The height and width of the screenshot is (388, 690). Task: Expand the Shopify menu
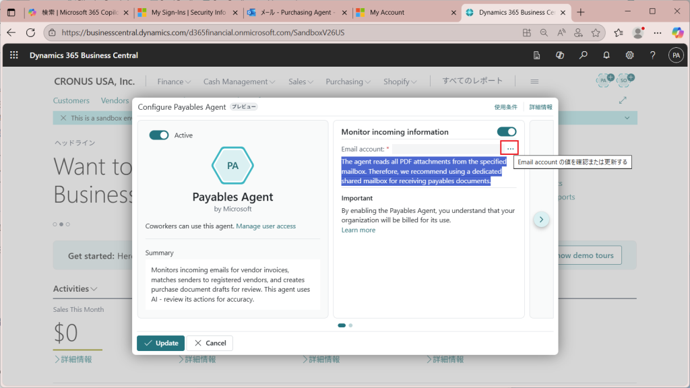pos(400,82)
